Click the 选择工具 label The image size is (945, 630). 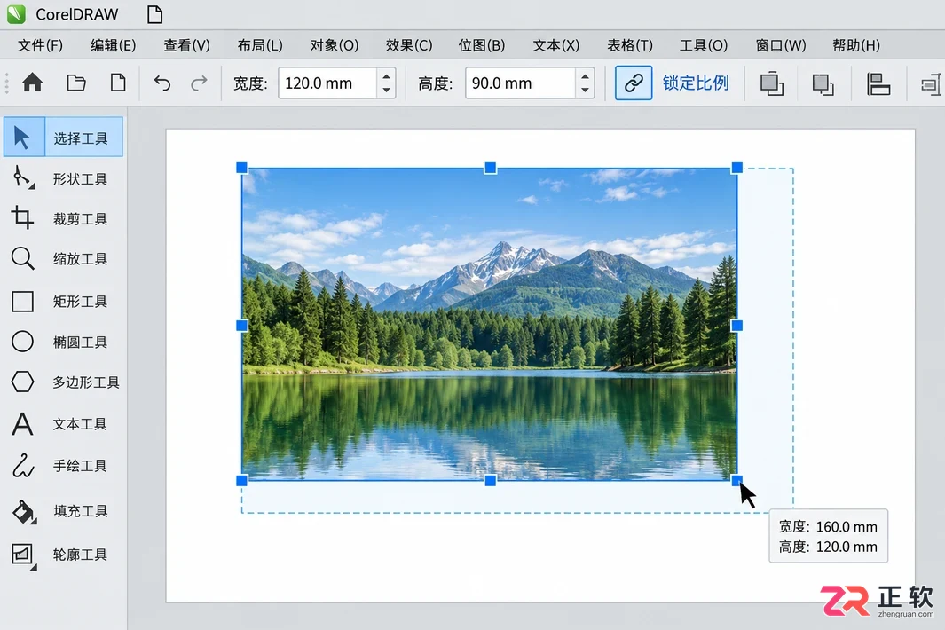(81, 138)
